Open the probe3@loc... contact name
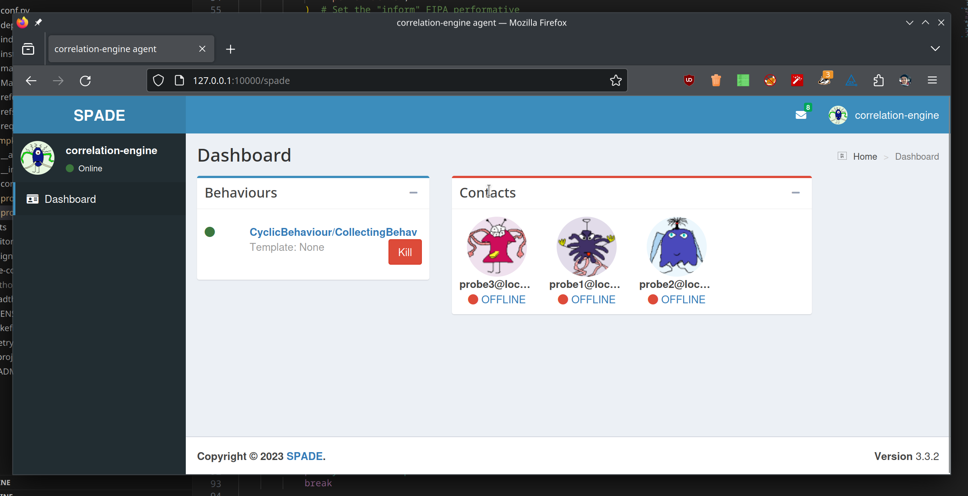 pyautogui.click(x=495, y=284)
